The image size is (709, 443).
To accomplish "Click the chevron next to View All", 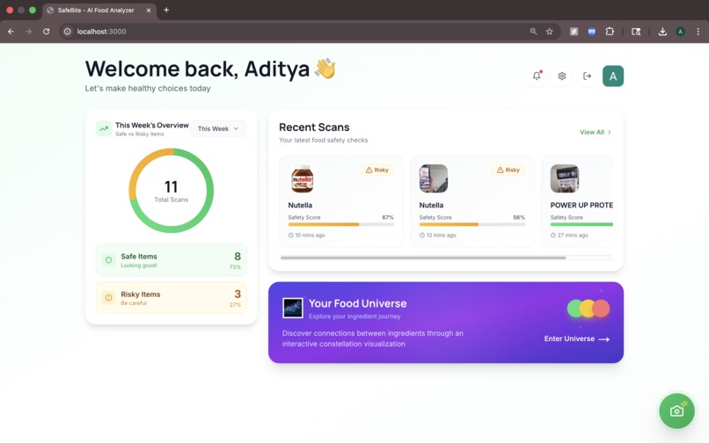I will point(610,133).
